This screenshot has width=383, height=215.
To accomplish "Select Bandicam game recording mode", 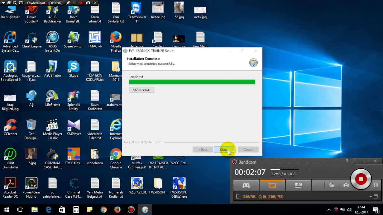I will pos(246,185).
